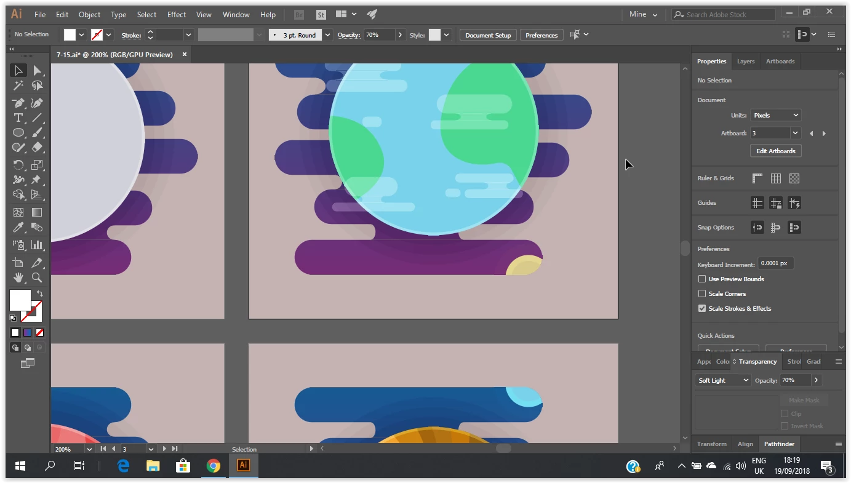This screenshot has height=483, width=851.
Task: Expand the Style dropdown in control bar
Action: tap(446, 35)
